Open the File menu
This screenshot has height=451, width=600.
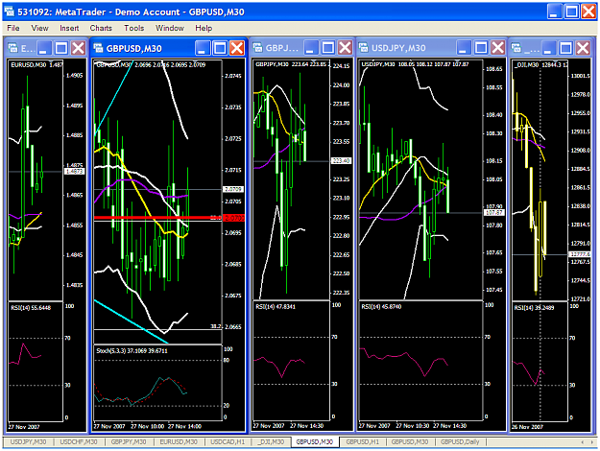[13, 28]
